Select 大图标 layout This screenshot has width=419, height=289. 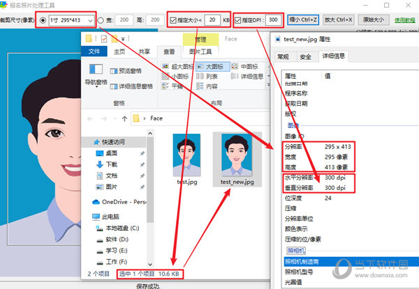(212, 67)
